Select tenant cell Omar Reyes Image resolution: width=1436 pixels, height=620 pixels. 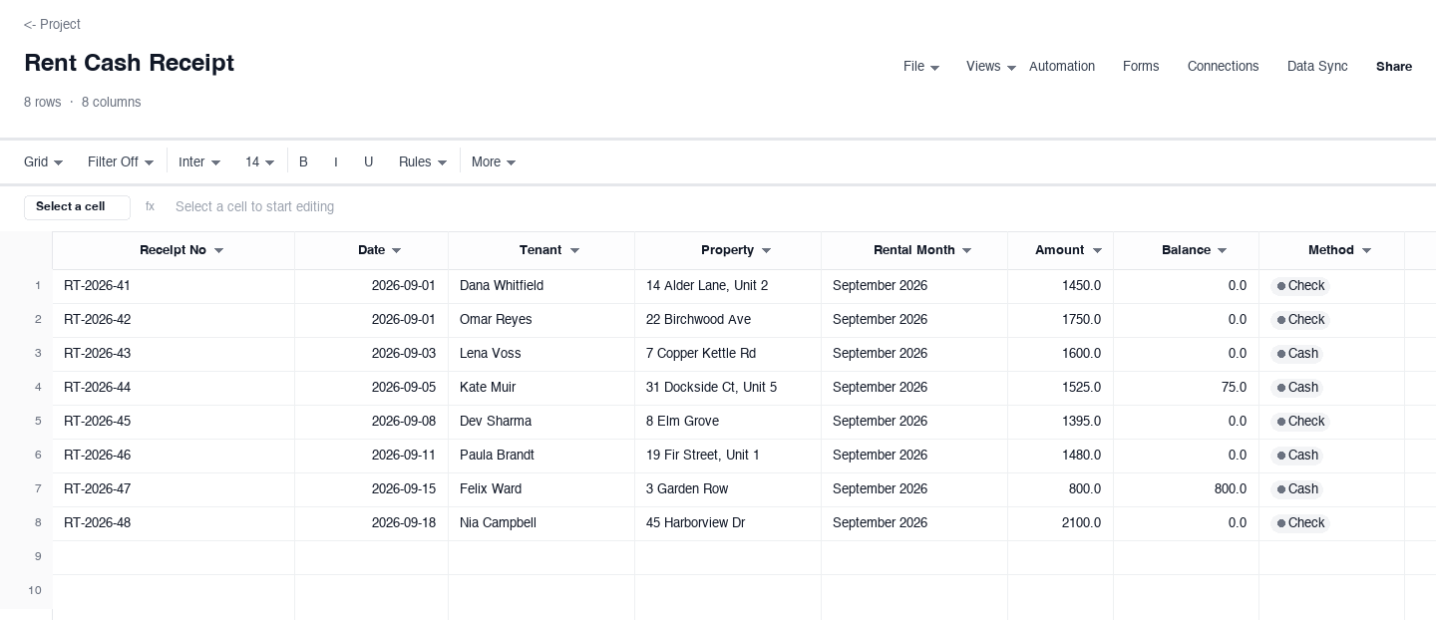(x=541, y=320)
